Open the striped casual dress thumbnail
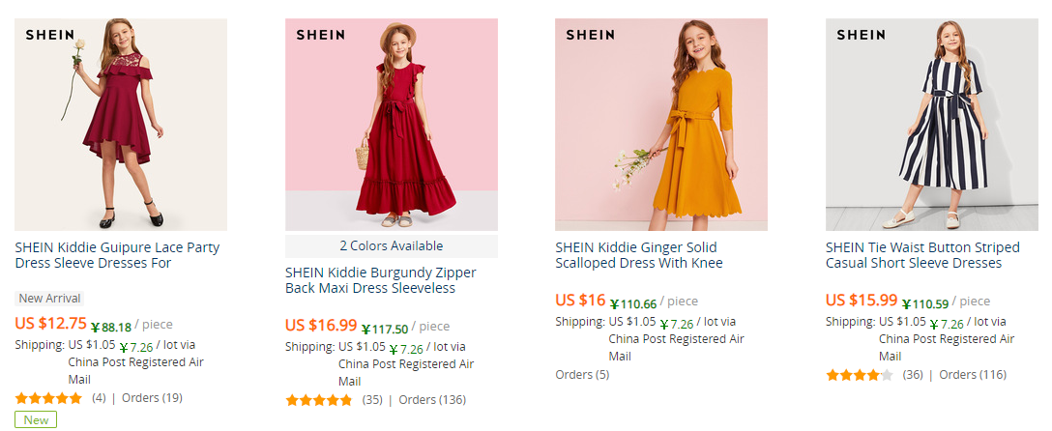 (931, 126)
